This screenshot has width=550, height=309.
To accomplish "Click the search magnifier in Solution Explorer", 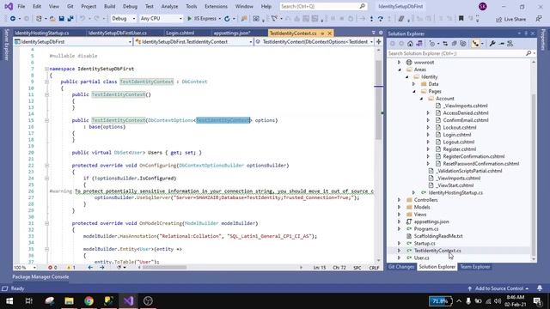I will (529, 53).
